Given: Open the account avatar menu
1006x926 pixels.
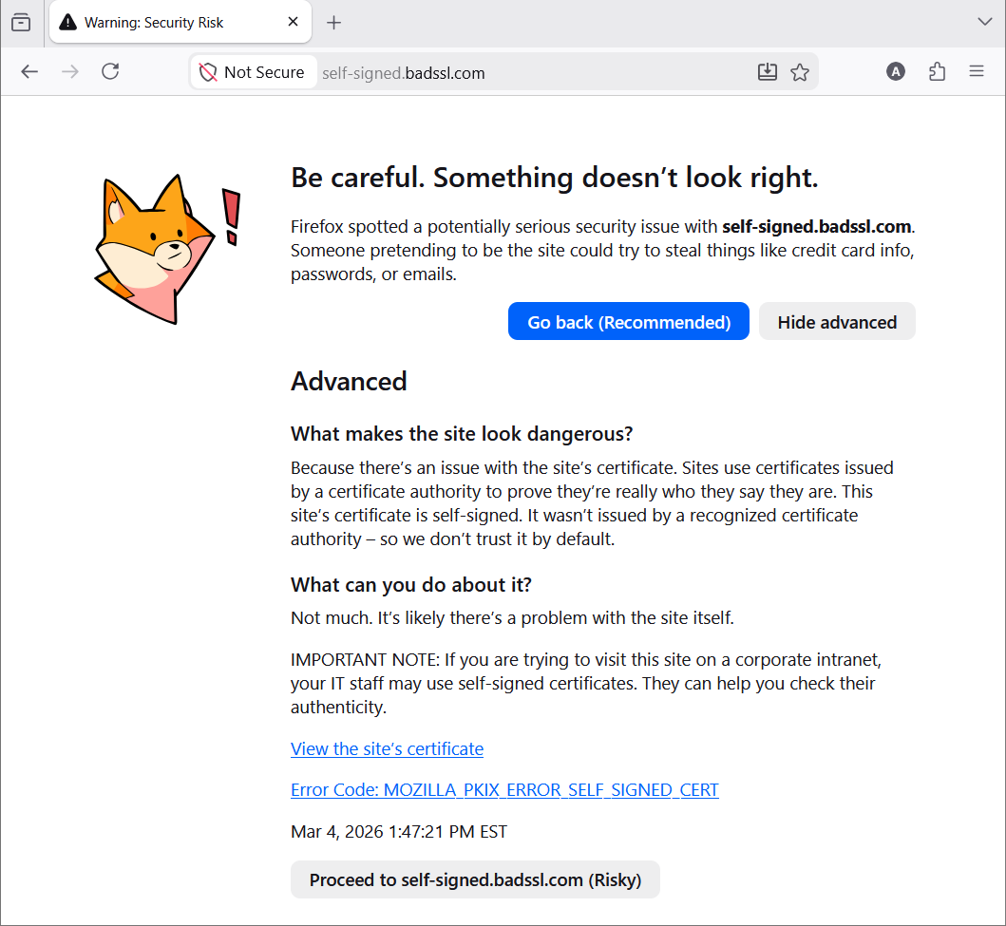Looking at the screenshot, I should pyautogui.click(x=896, y=72).
